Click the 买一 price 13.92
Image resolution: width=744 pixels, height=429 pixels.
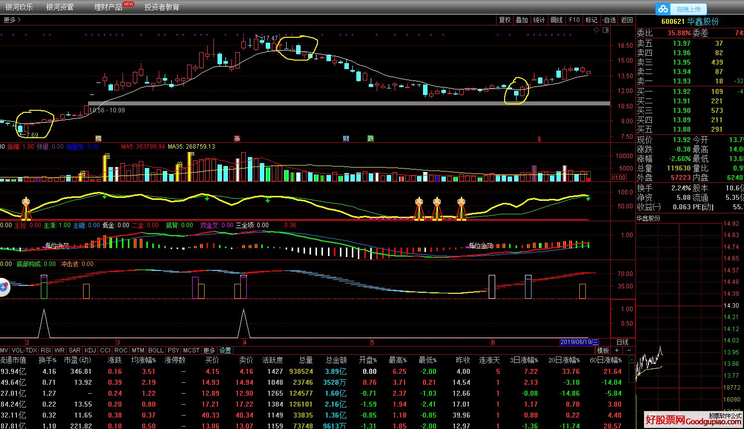pyautogui.click(x=682, y=91)
